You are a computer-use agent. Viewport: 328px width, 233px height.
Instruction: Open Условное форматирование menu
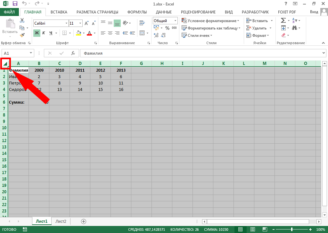(x=210, y=21)
